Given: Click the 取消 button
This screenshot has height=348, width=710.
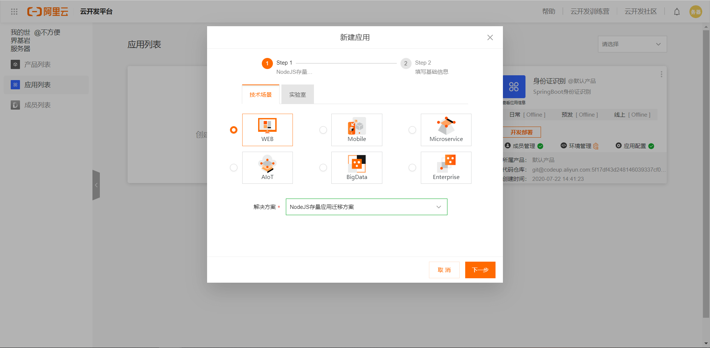Looking at the screenshot, I should pos(444,270).
